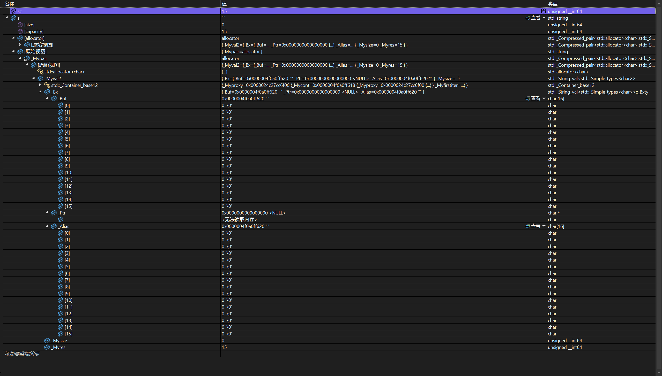Open the visualizer dropdown arrow on _Buf row
This screenshot has height=376, width=662.
(x=544, y=98)
